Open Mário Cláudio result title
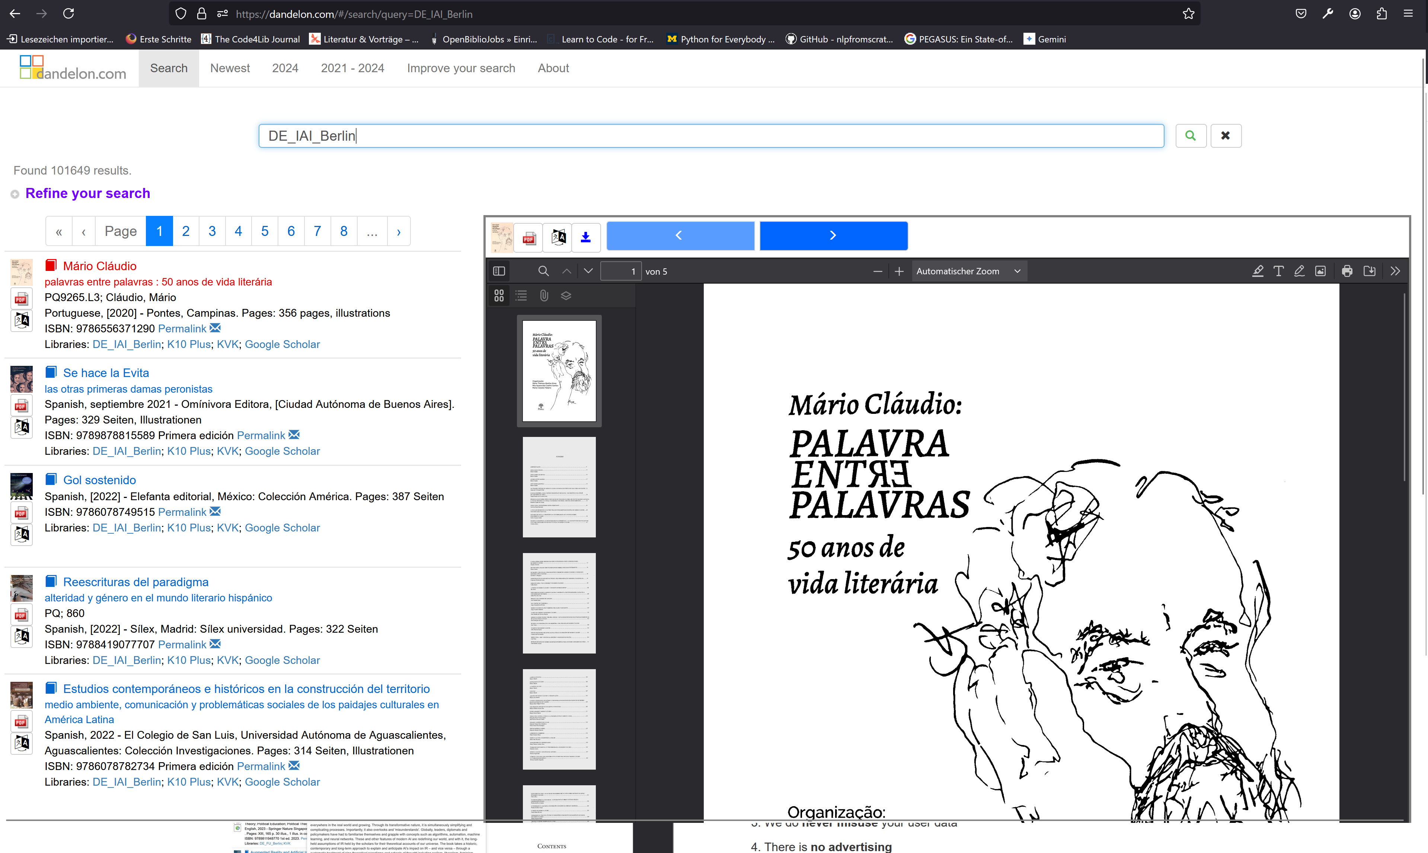The width and height of the screenshot is (1428, 853). coord(100,266)
